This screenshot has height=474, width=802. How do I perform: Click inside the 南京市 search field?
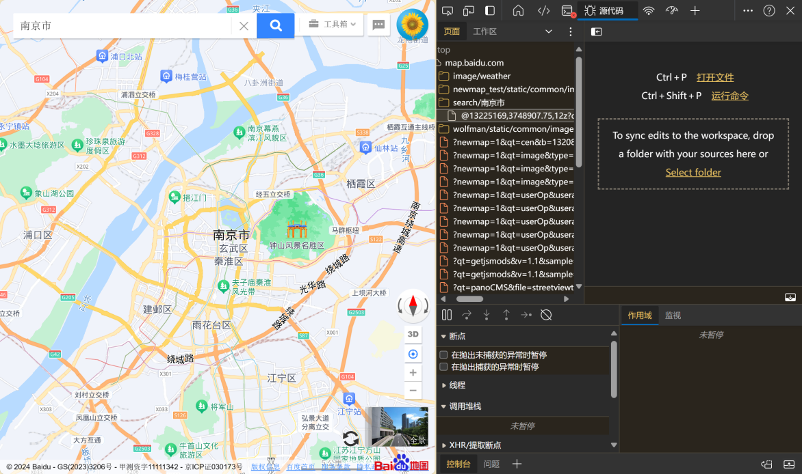click(x=122, y=25)
